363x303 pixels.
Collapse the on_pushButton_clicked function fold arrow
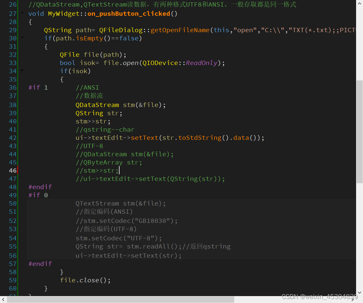[x=22, y=13]
